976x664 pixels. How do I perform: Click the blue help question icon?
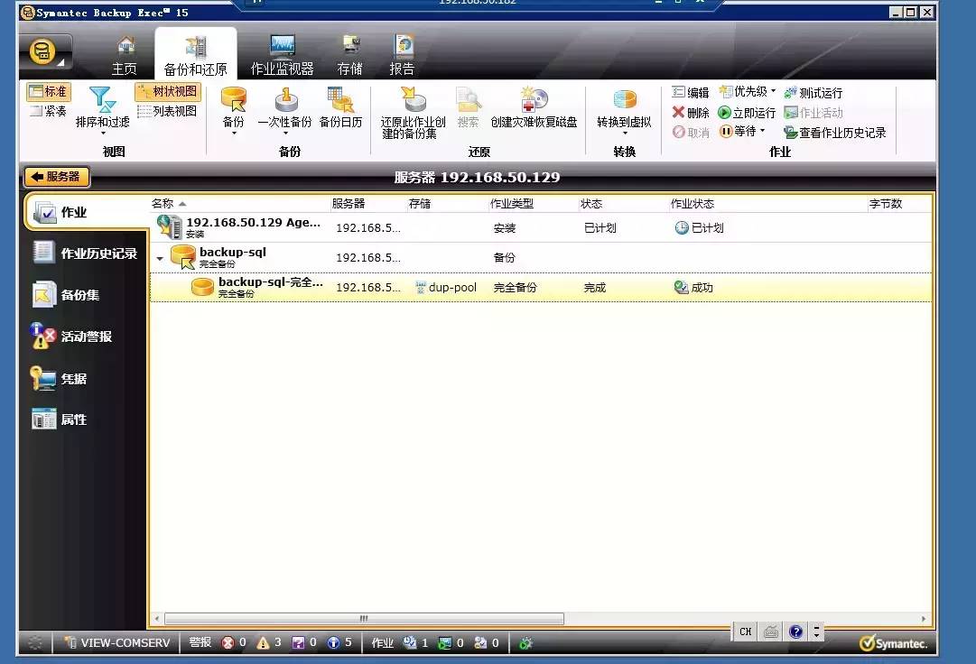click(x=795, y=632)
